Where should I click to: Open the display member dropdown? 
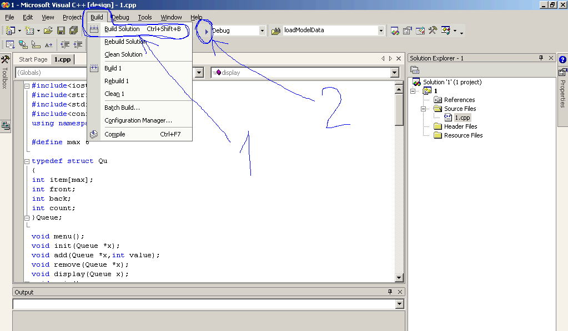394,73
